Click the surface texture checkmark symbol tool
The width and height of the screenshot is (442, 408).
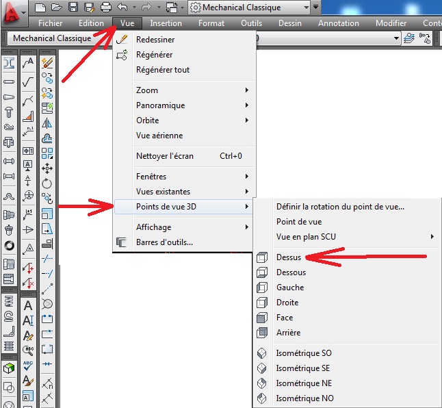[28, 81]
